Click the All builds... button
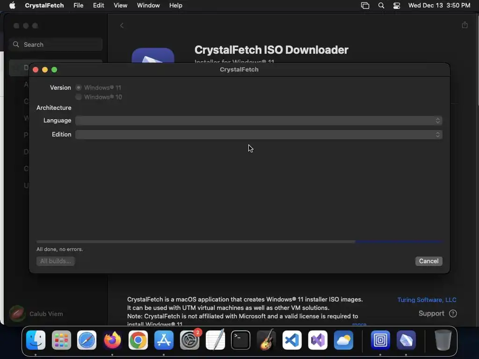 coord(55,261)
